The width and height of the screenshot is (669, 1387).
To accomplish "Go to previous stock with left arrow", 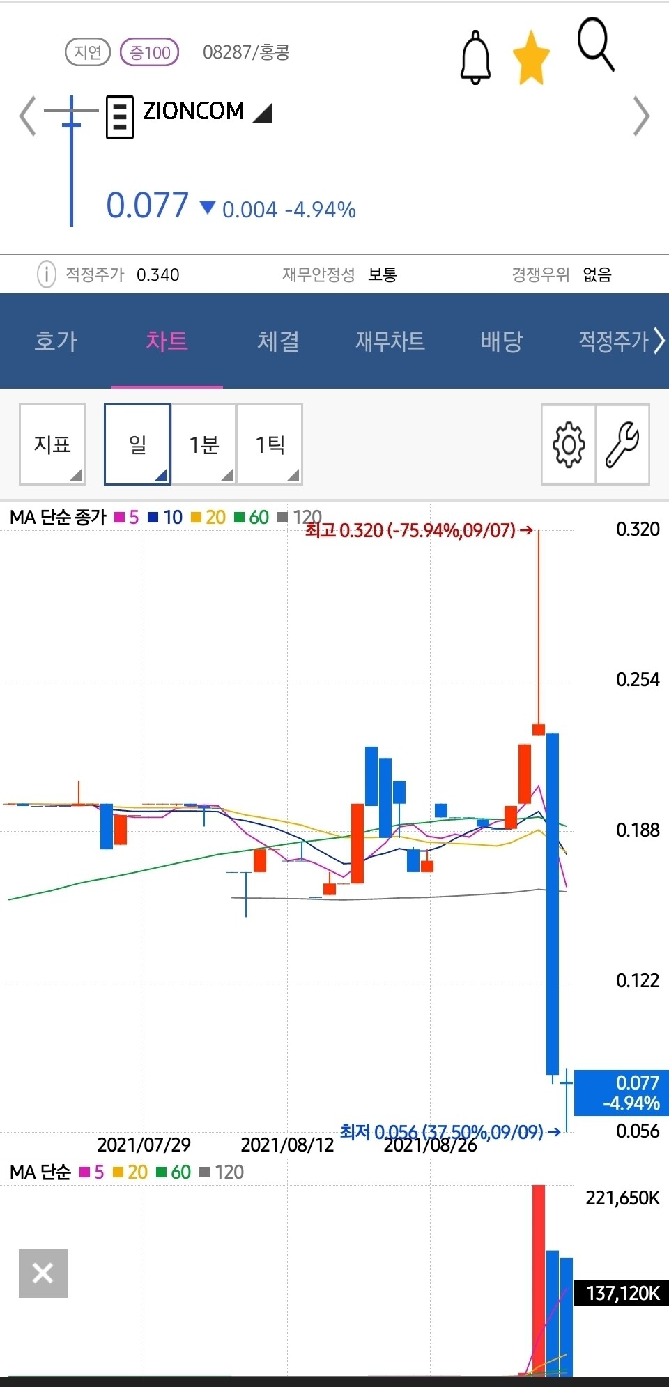I will [x=27, y=116].
